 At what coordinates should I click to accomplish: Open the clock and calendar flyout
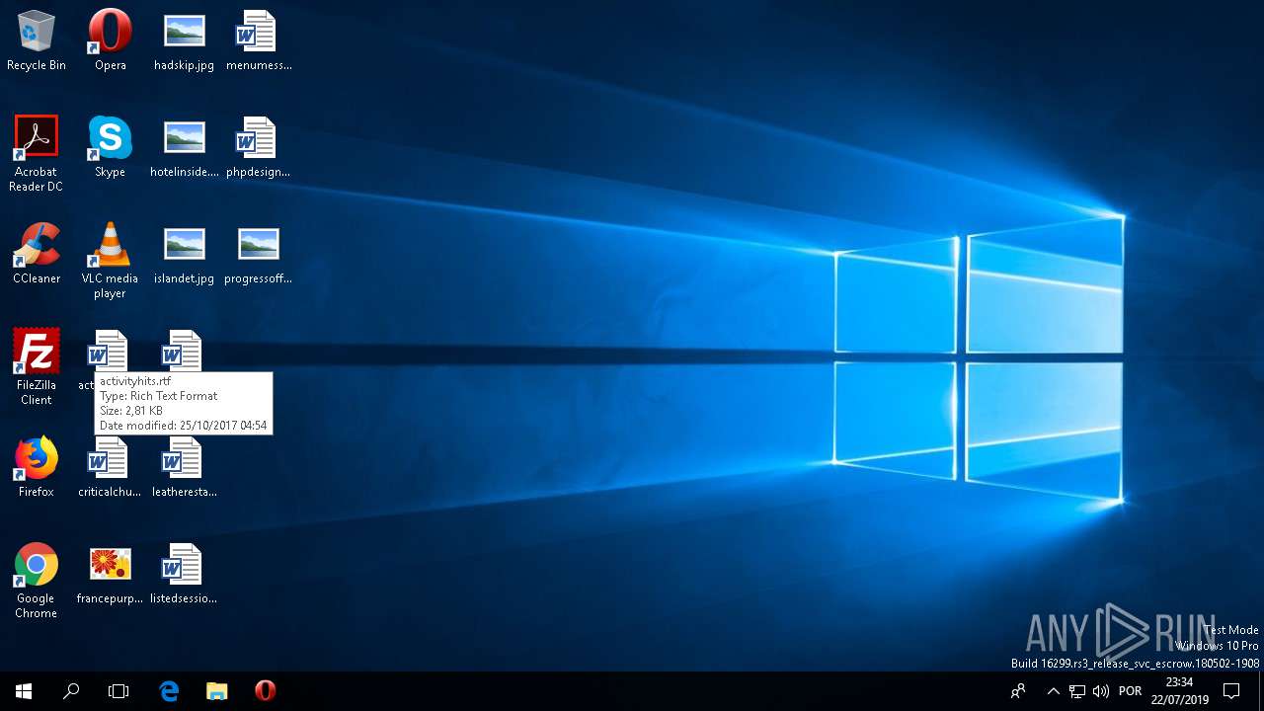point(1179,691)
